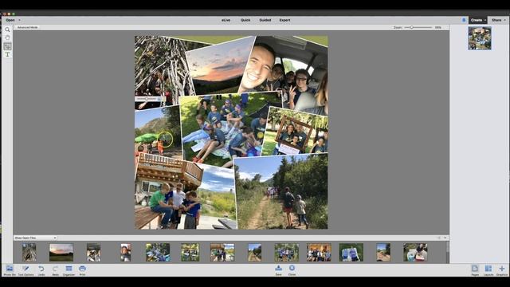Click the Zoom slider handle
The height and width of the screenshot is (287, 510).
[411, 27]
